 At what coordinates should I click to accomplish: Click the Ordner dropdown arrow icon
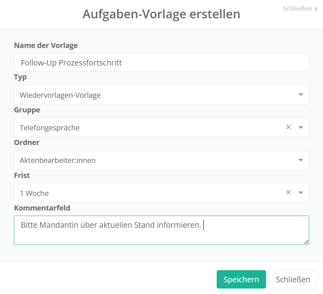pyautogui.click(x=301, y=160)
